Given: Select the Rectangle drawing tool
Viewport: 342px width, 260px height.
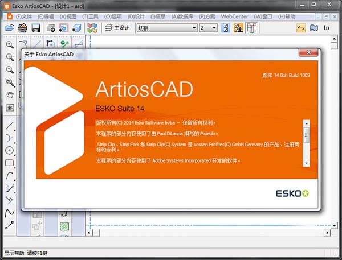Looking at the screenshot, I should click(x=10, y=163).
